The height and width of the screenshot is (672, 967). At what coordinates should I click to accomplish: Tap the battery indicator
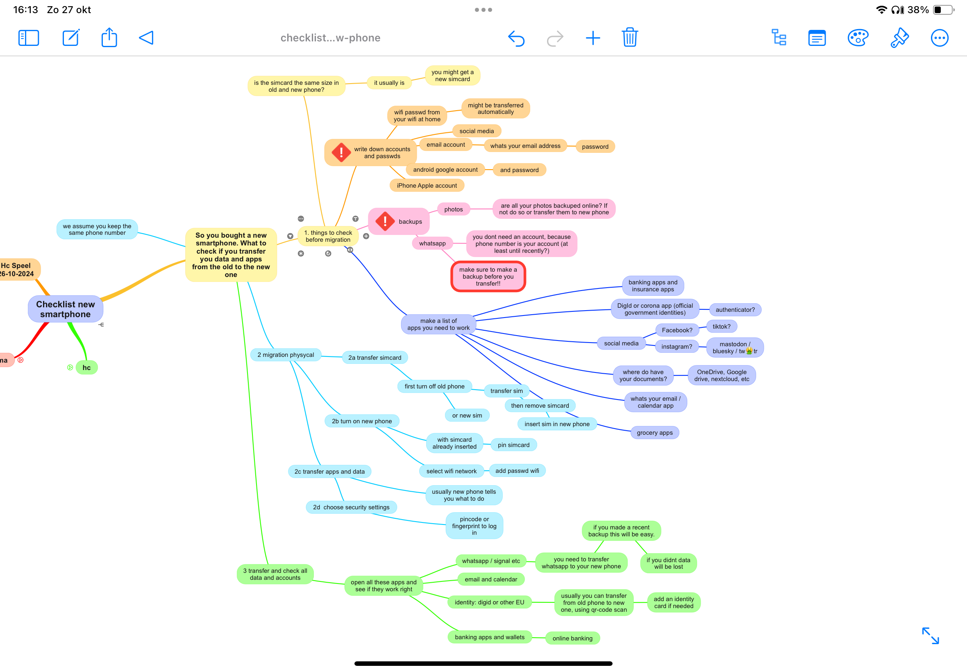(x=943, y=10)
